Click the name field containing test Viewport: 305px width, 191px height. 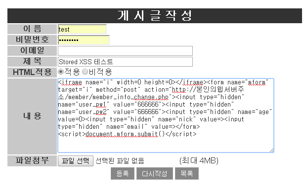[82, 29]
